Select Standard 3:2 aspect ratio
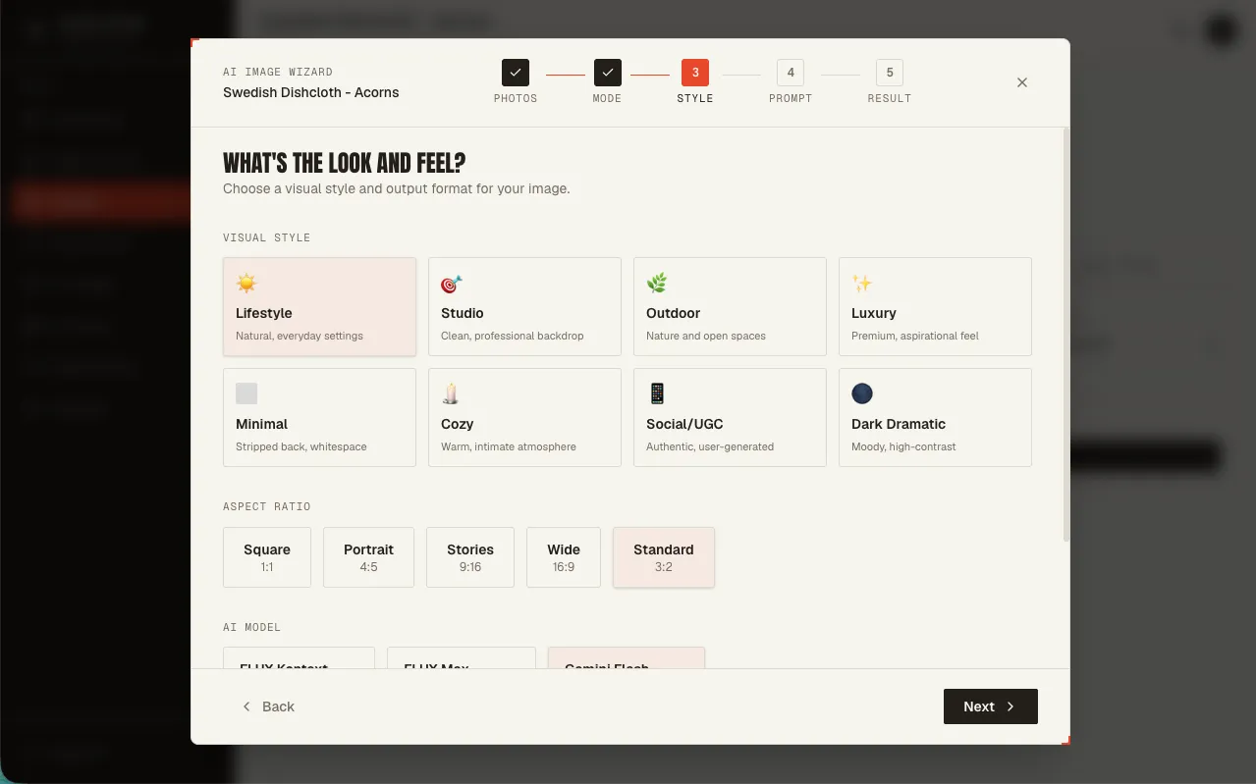1256x784 pixels. pyautogui.click(x=664, y=557)
